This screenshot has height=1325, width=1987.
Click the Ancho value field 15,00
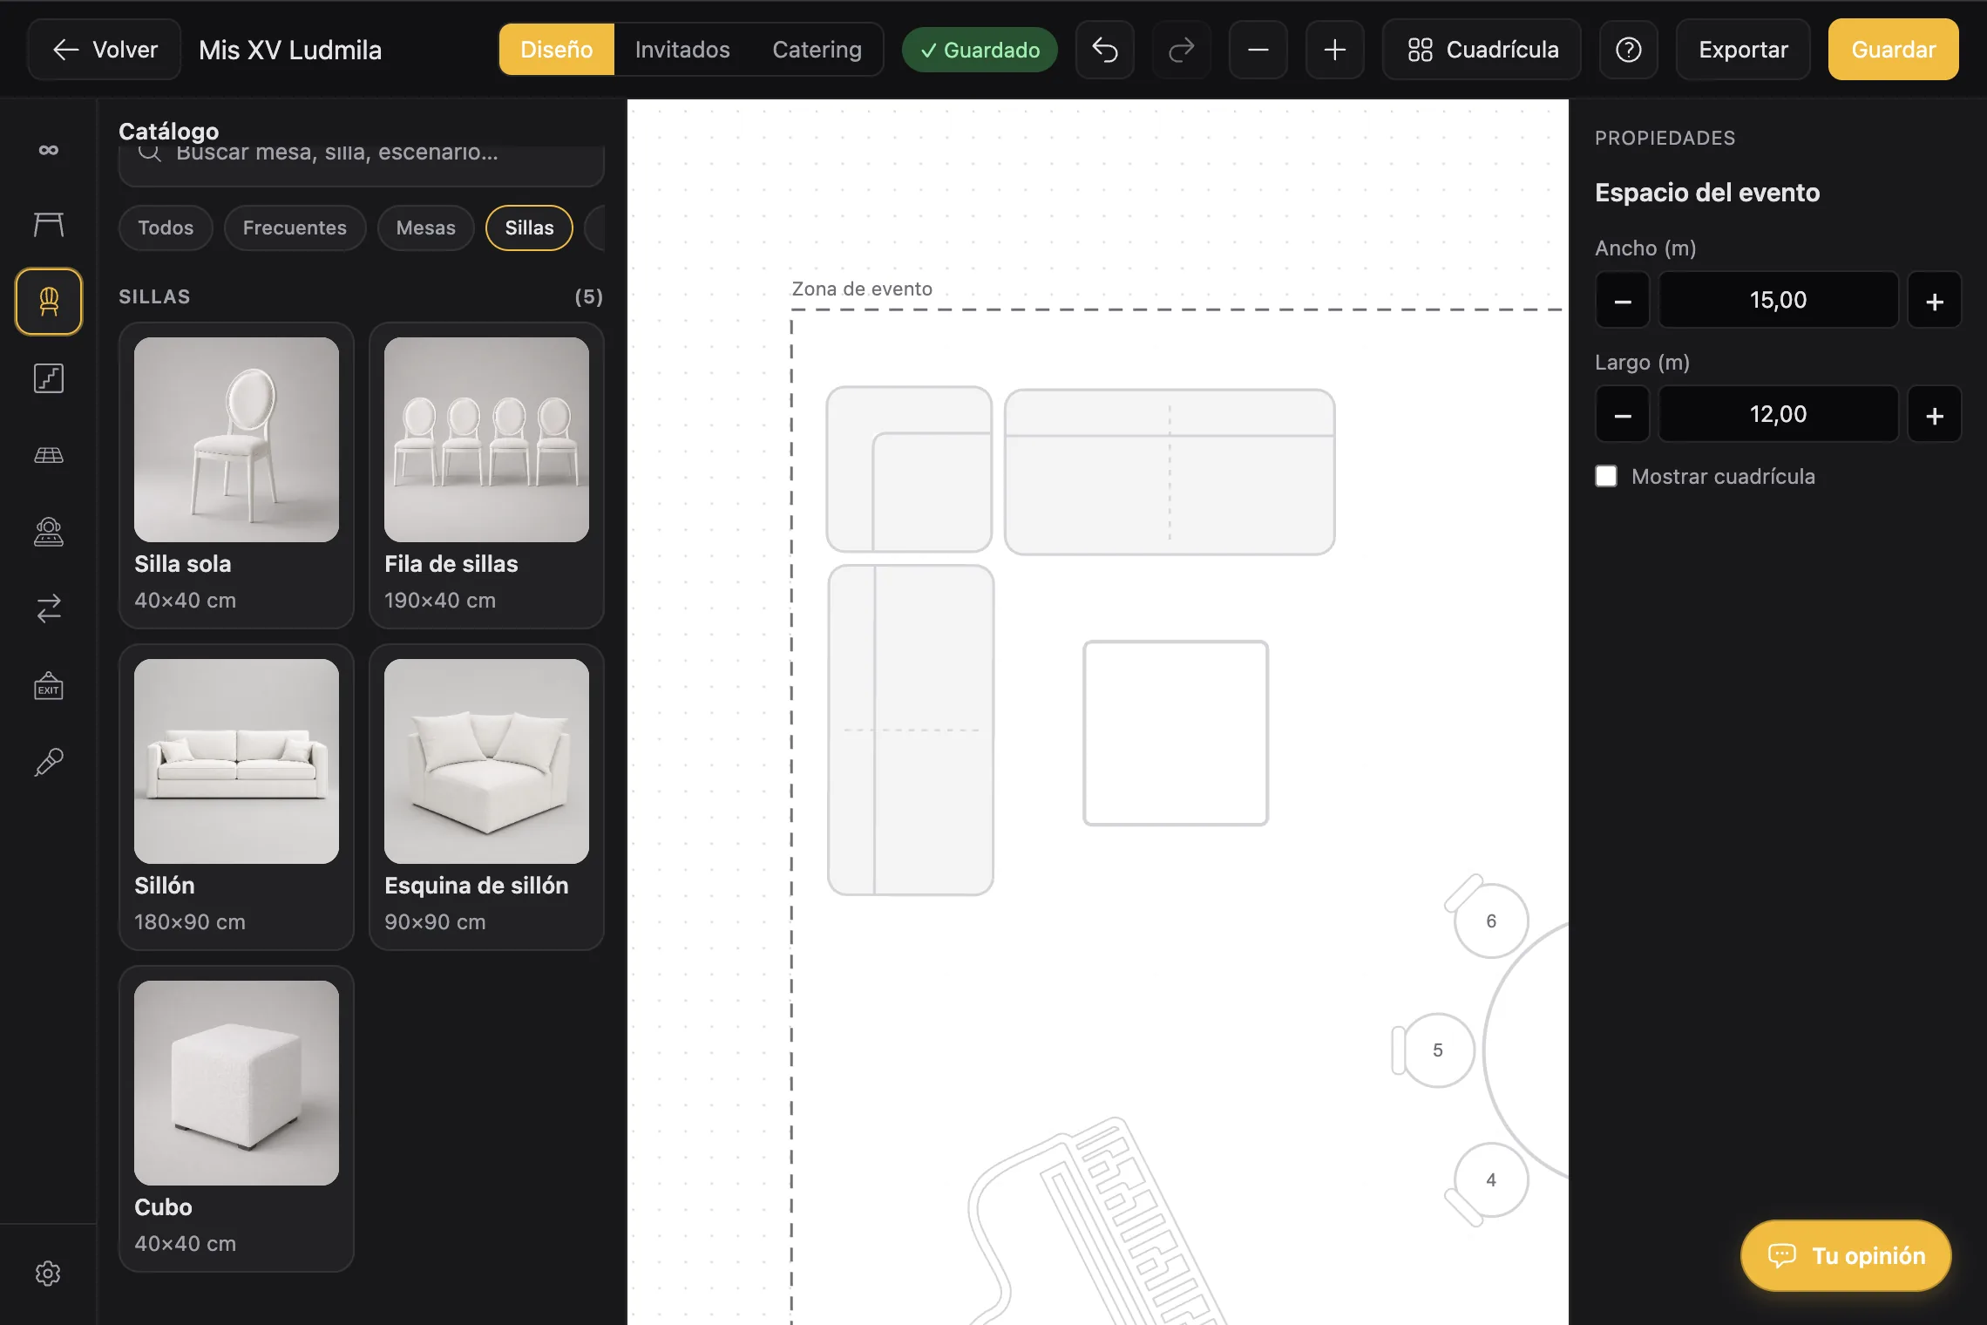click(1778, 301)
